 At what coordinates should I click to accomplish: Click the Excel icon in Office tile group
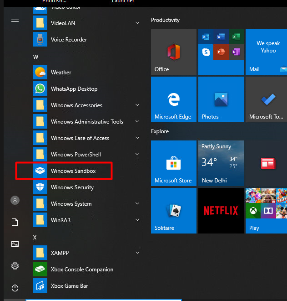pos(236,36)
